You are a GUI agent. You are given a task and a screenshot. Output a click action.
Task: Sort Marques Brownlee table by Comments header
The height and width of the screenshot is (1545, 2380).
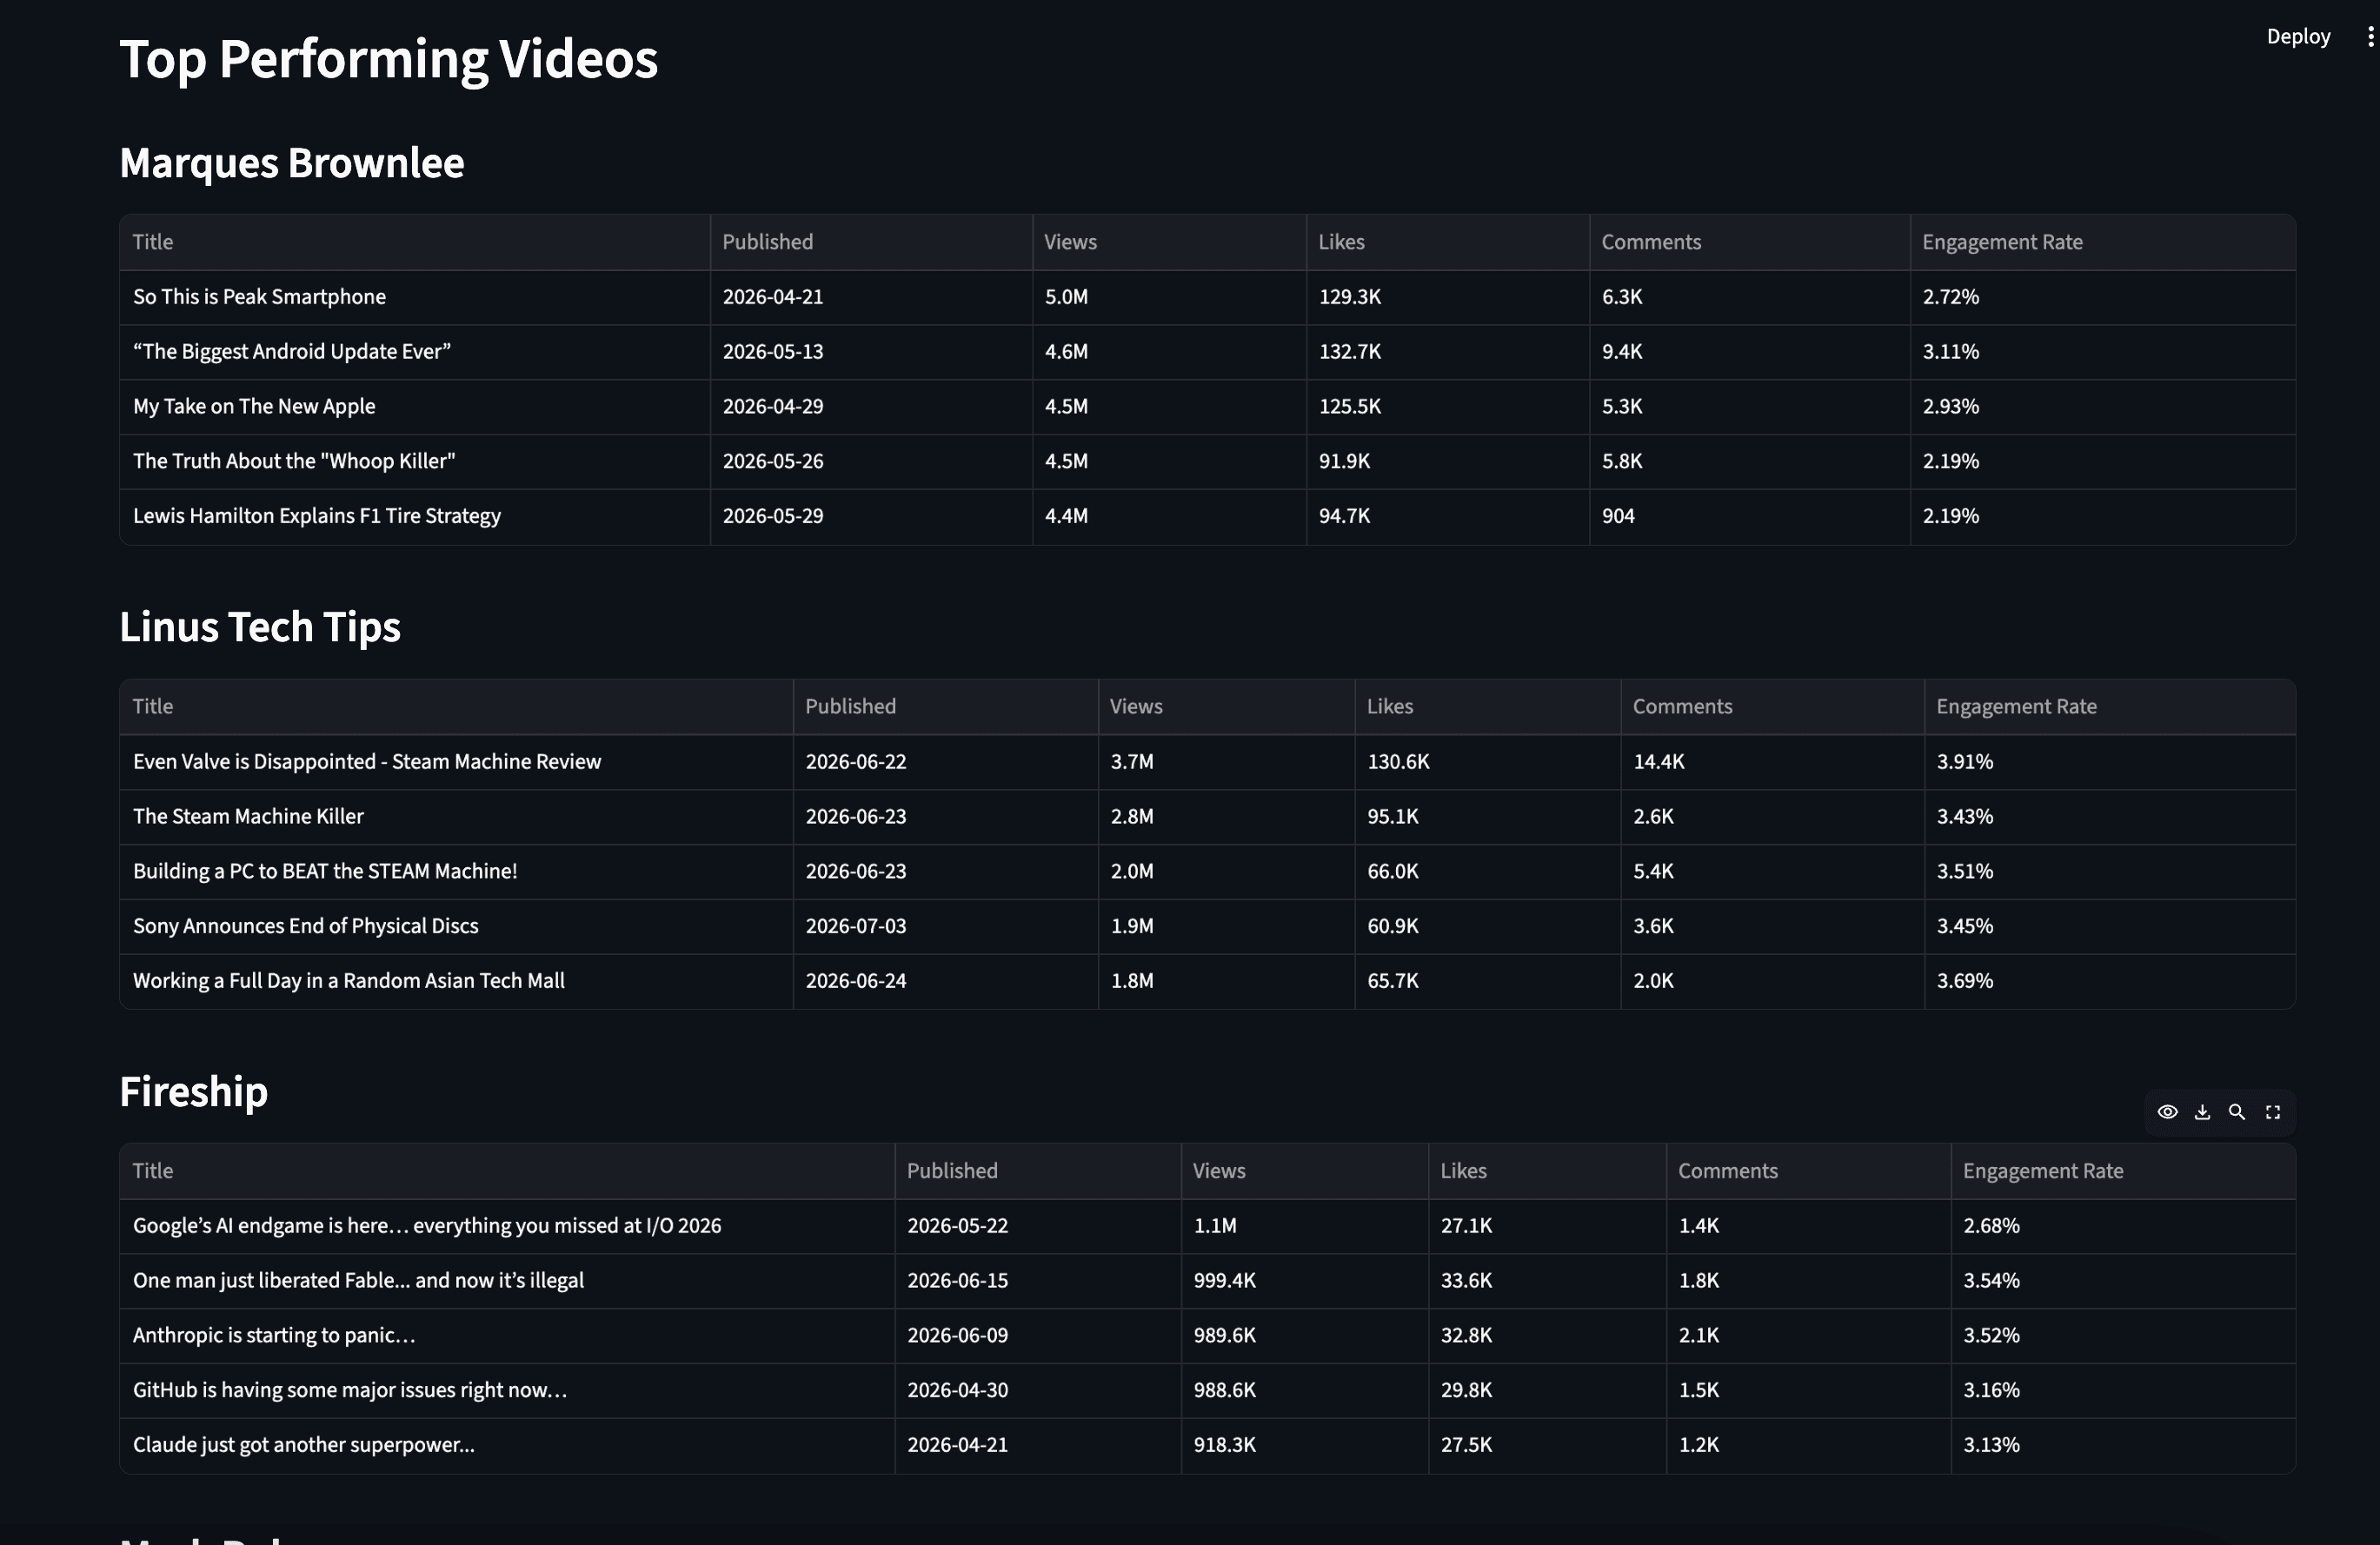pos(1750,242)
